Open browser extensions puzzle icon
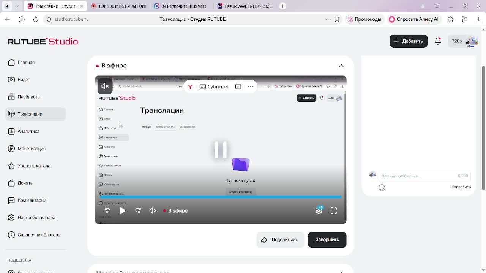The image size is (486, 273). tap(450, 19)
